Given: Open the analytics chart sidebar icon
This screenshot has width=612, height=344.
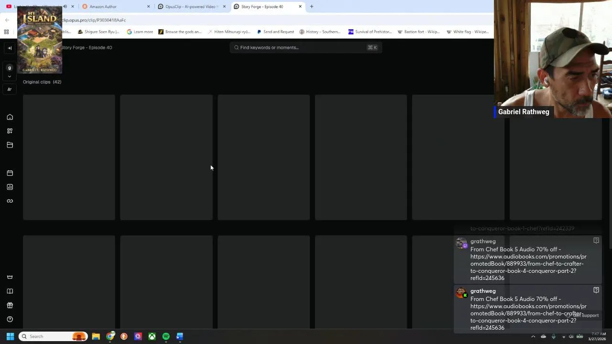Looking at the screenshot, I should (x=10, y=187).
